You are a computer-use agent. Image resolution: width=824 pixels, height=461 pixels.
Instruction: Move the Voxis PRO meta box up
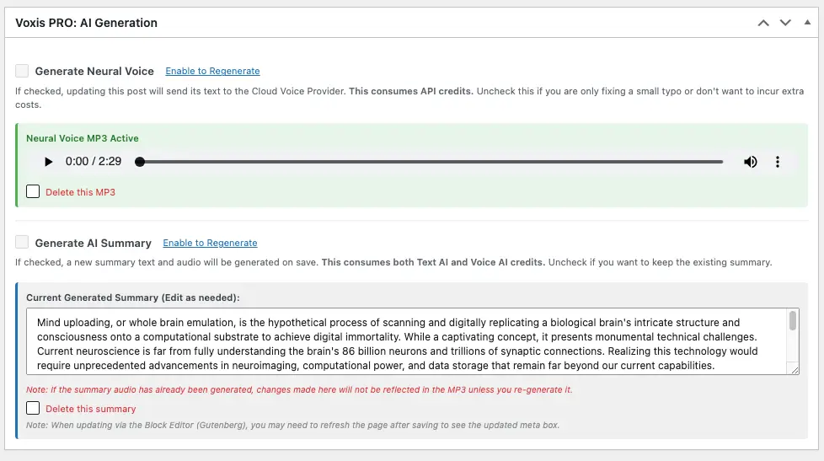tap(763, 23)
